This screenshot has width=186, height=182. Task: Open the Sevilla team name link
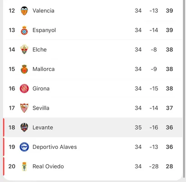tap(41, 108)
